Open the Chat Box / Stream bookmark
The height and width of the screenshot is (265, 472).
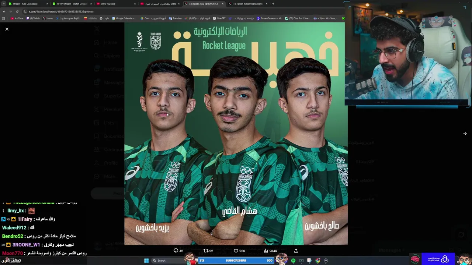click(x=298, y=18)
